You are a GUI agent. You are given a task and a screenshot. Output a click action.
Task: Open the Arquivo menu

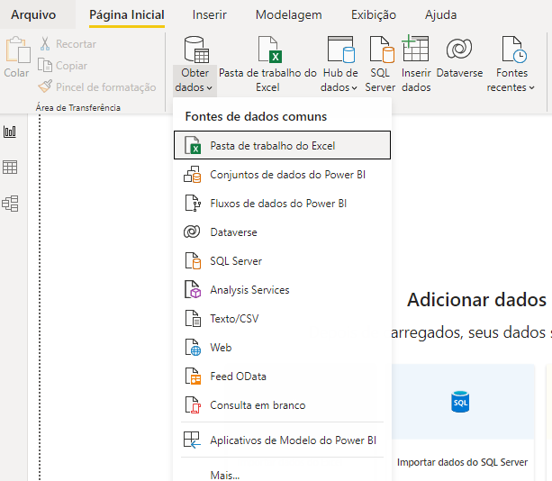(33, 14)
